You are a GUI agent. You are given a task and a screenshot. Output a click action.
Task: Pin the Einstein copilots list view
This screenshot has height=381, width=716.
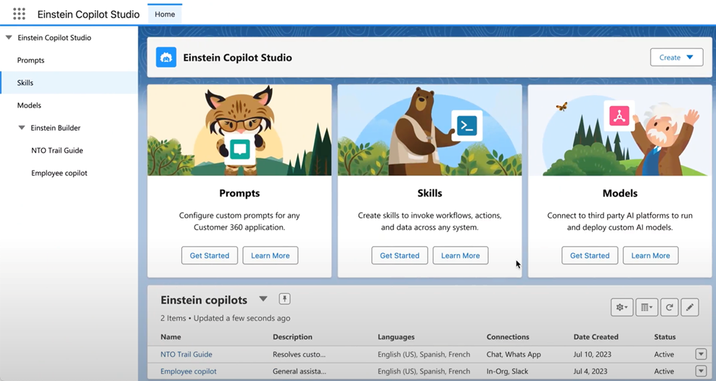[x=284, y=299]
